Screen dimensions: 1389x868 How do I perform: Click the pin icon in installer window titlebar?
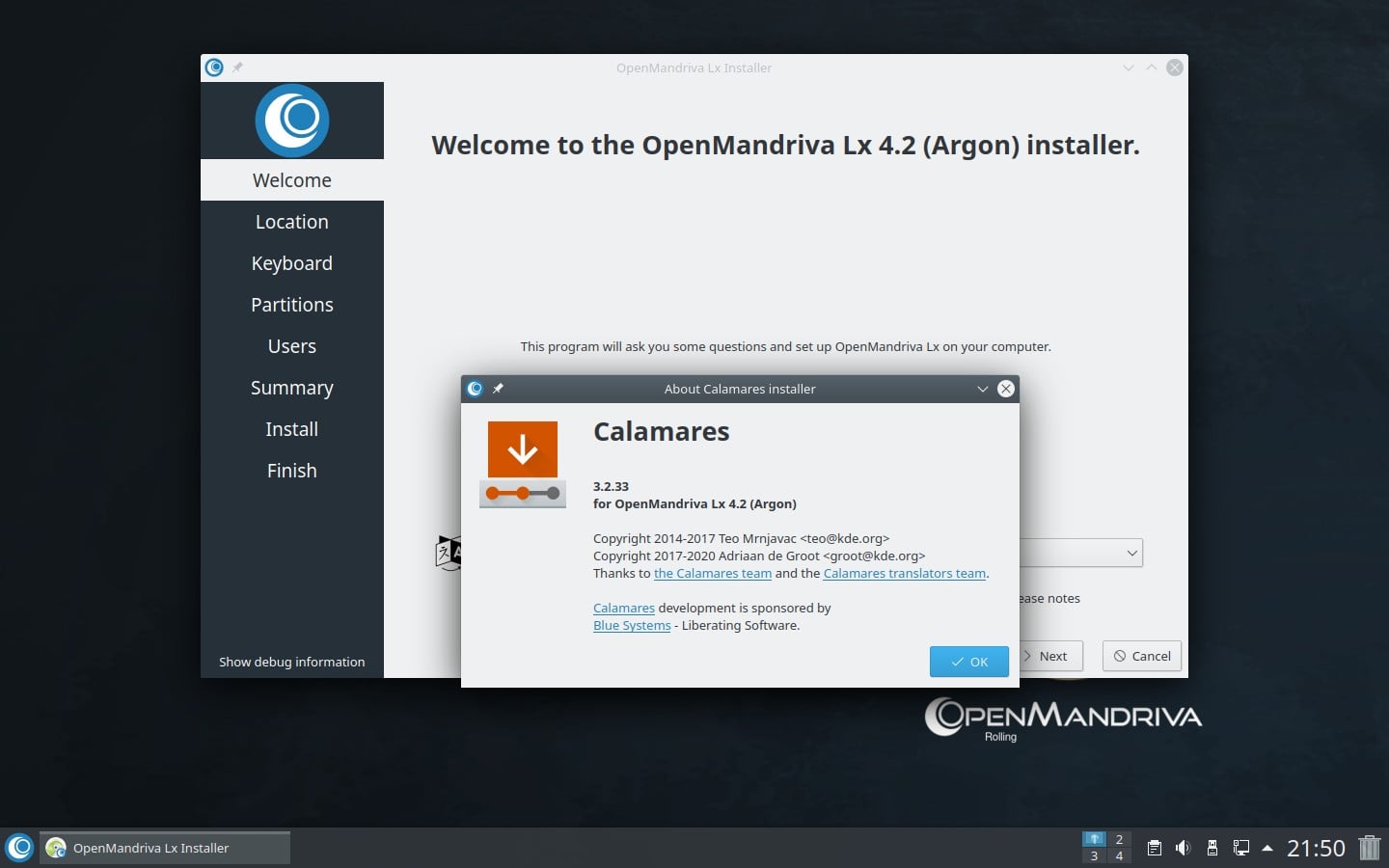click(x=237, y=68)
